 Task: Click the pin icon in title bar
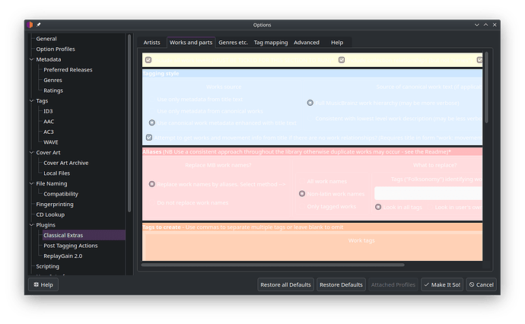39,25
